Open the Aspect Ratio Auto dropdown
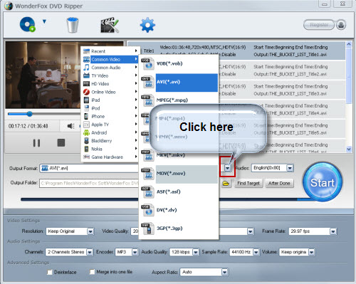 click(x=224, y=272)
